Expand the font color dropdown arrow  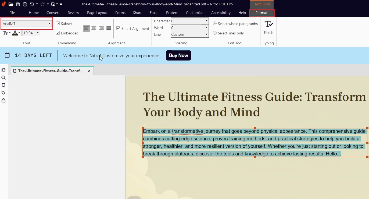(19, 33)
